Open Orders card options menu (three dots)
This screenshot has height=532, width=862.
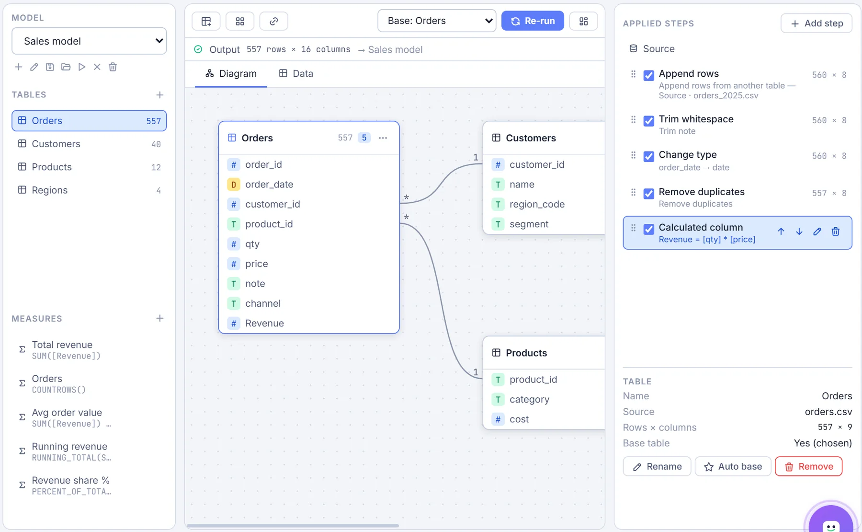tap(383, 138)
